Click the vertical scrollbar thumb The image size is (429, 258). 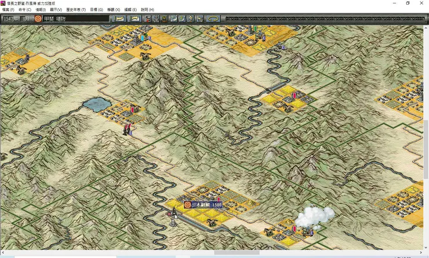(426, 149)
